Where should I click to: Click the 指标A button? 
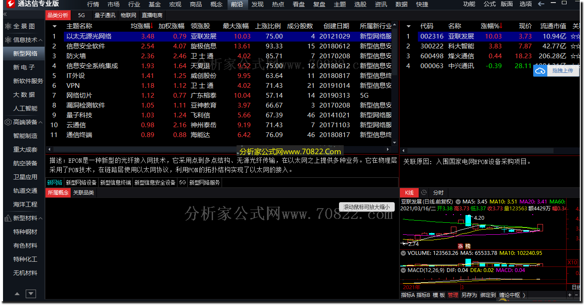coord(408,295)
